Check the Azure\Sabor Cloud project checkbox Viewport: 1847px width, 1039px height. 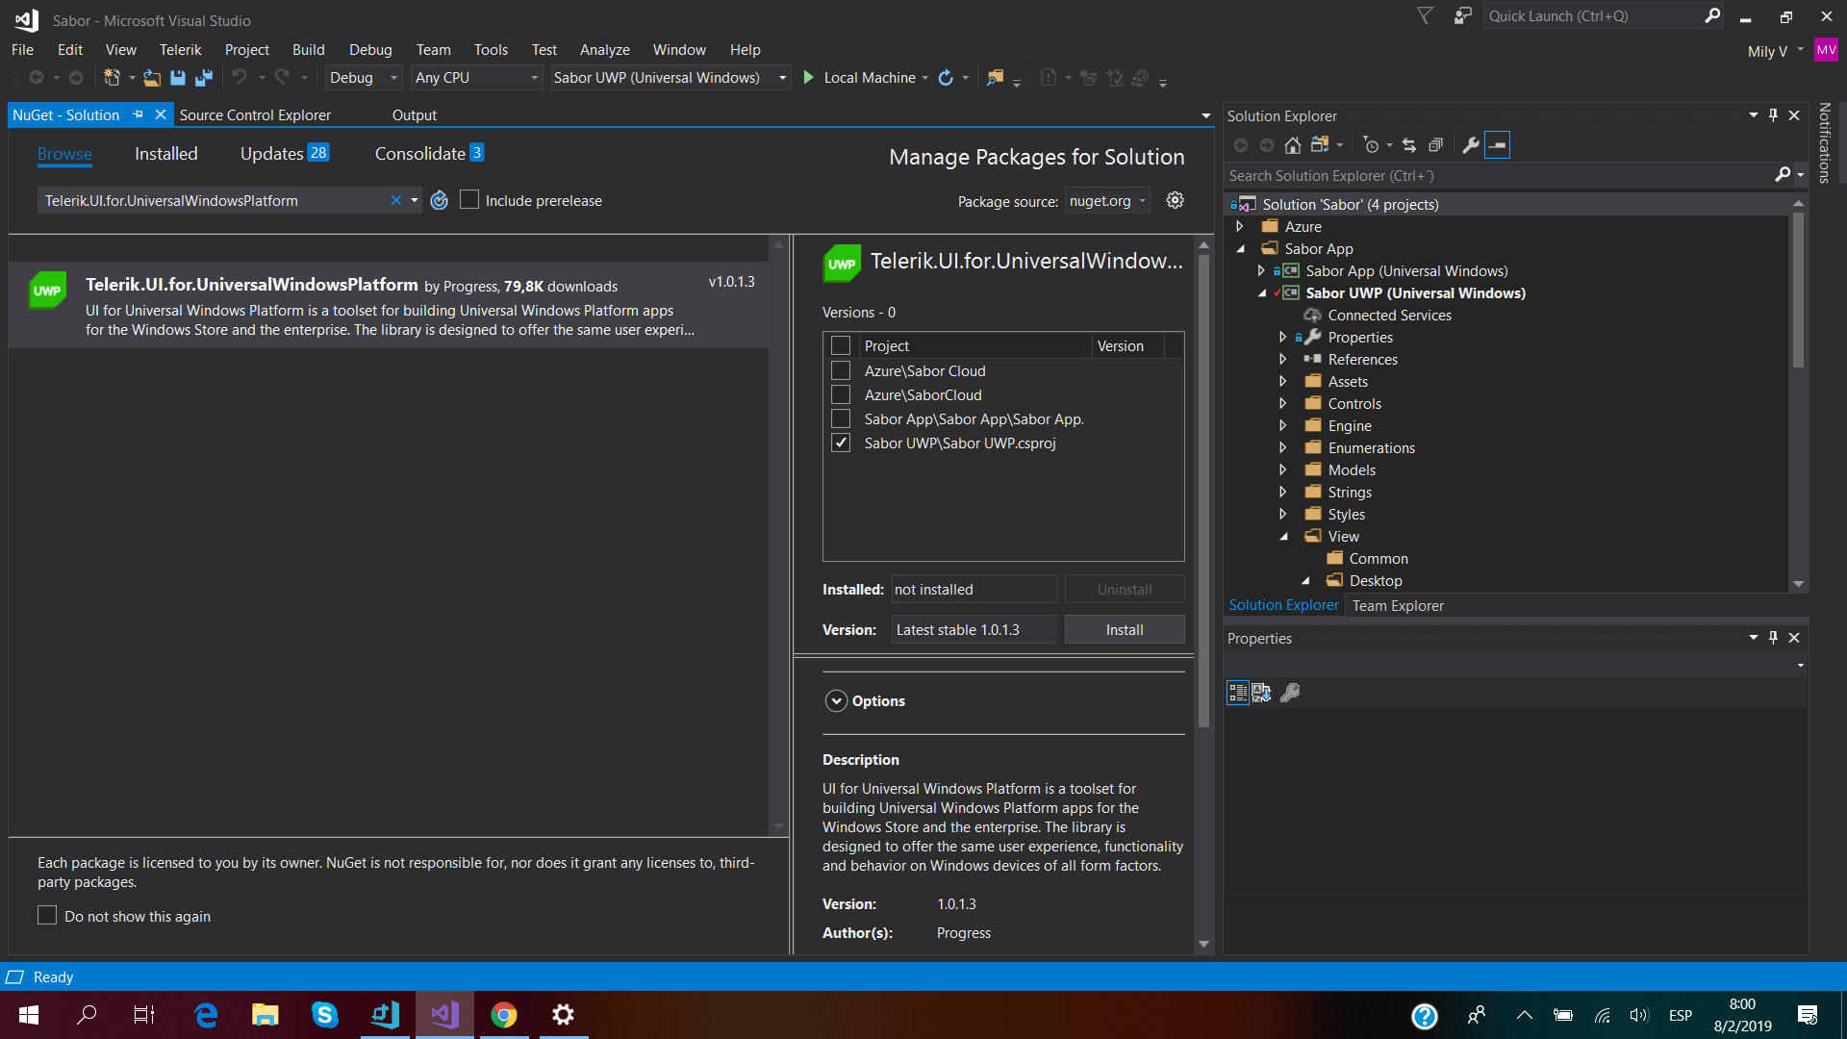841,370
